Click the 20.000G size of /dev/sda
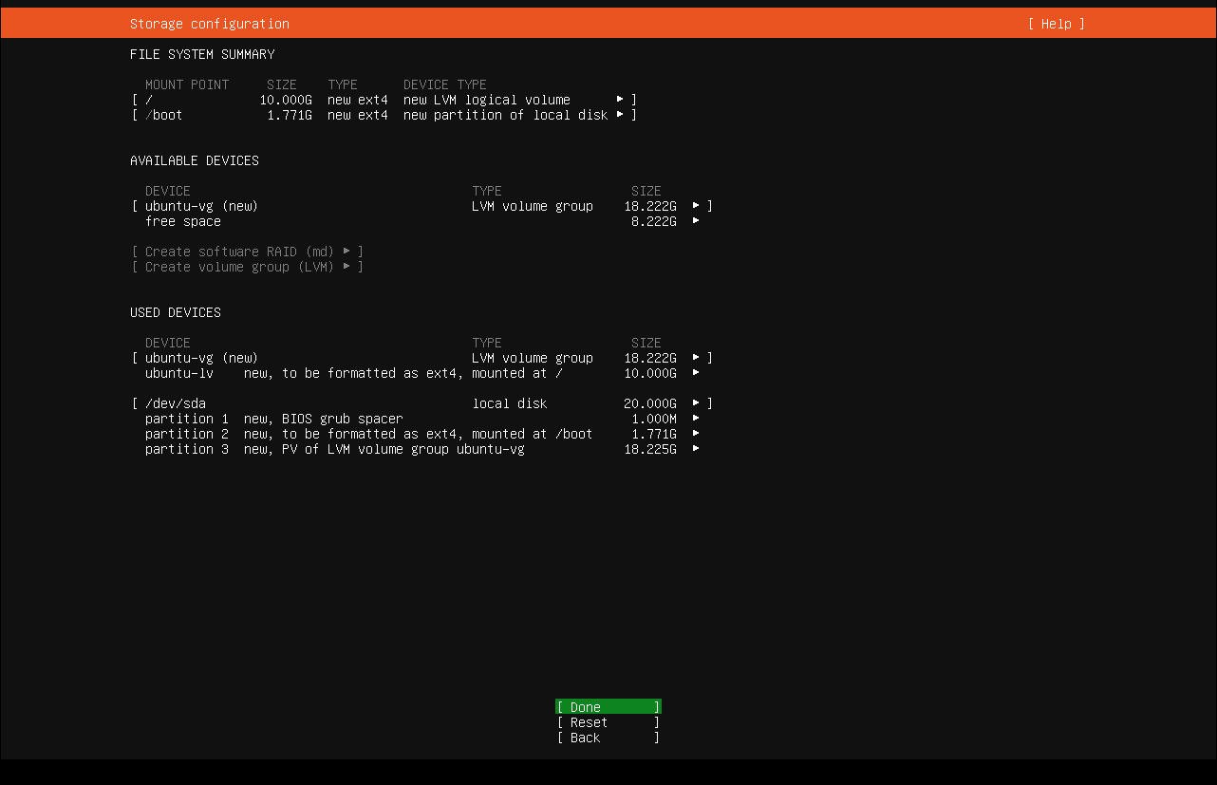The height and width of the screenshot is (785, 1217). 650,403
